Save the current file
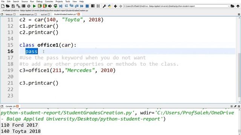The width and height of the screenshot is (241, 135). [x=13, y=6]
